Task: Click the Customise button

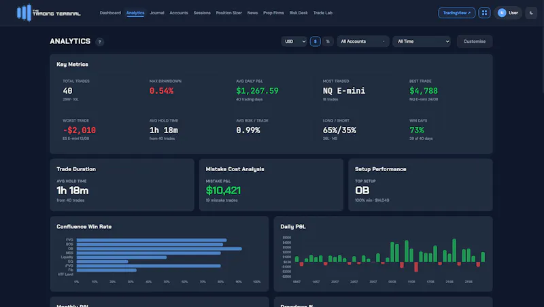Action: (474, 41)
